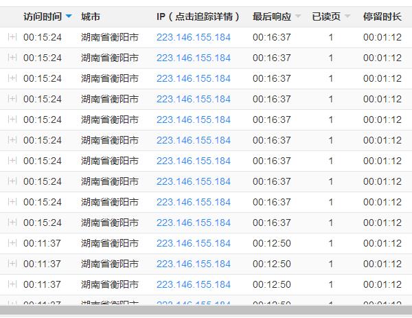Select the 城市 column header
Viewport: 412px width, 318px height.
tap(91, 16)
